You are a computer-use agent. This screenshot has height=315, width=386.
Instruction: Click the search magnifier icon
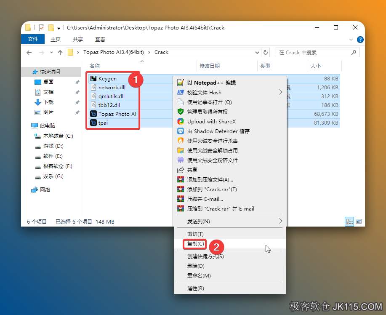click(354, 53)
